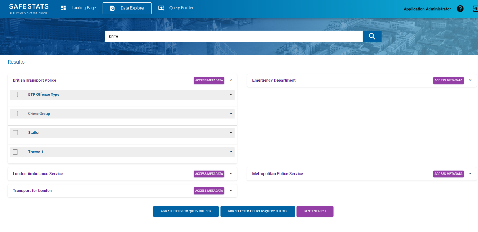Switch to the Query Builder tab
This screenshot has height=232, width=478.
176,8
